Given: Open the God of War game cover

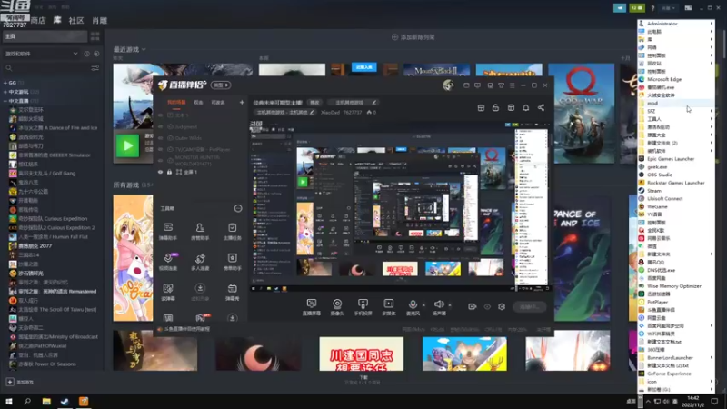Looking at the screenshot, I should point(582,114).
